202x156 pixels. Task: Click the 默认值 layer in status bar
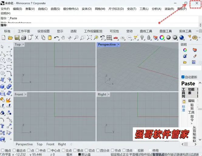pos(84,154)
